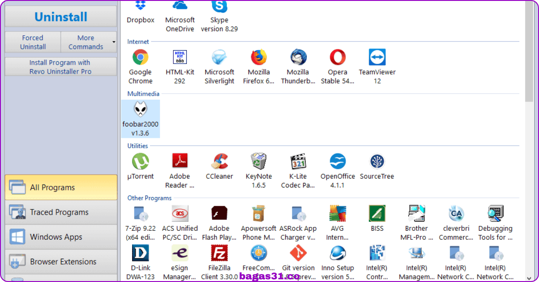Select the Inno Setup version 5 icon
This screenshot has width=539, height=282.
point(337,253)
